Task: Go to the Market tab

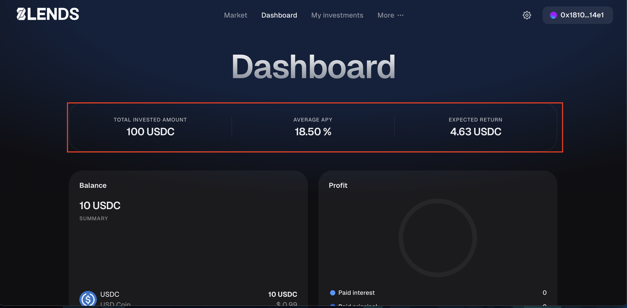Action: 236,15
